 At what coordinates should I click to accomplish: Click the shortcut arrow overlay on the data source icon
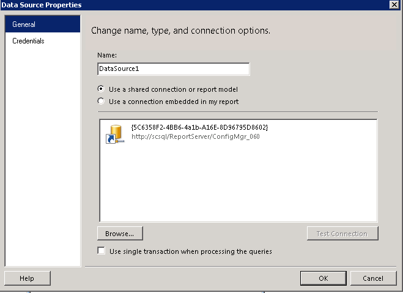[111, 139]
